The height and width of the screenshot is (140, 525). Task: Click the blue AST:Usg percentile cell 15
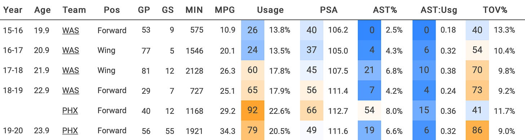[x=424, y=111]
